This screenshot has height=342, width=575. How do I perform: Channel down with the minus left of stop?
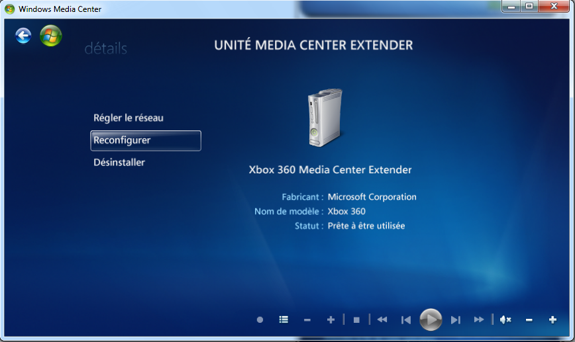[307, 320]
